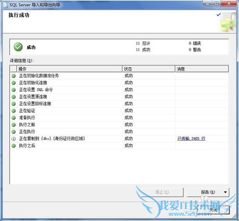This screenshot has width=239, height=221.
Task: Click the green check icon beside 正在初始化数据流任务
Action: pyautogui.click(x=14, y=76)
